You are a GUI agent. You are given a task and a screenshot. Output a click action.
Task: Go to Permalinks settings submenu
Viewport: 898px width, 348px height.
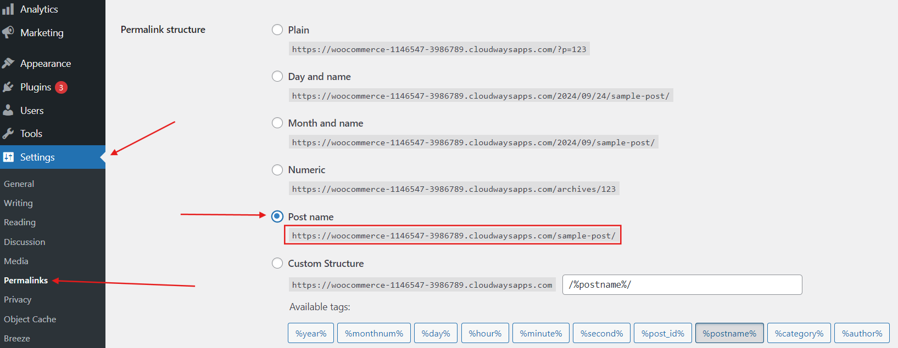tap(26, 281)
